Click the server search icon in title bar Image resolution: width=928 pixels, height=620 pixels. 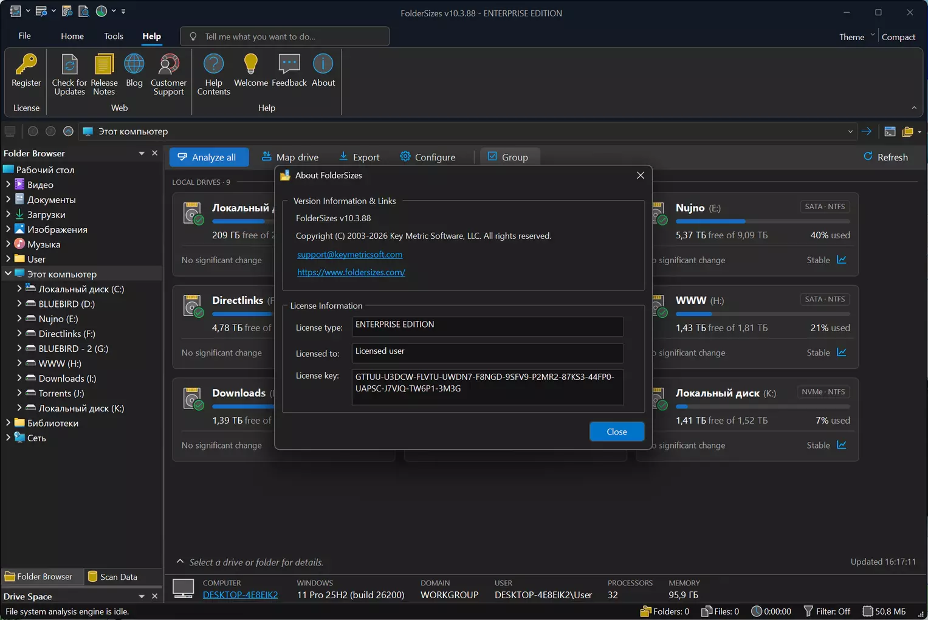pyautogui.click(x=41, y=11)
